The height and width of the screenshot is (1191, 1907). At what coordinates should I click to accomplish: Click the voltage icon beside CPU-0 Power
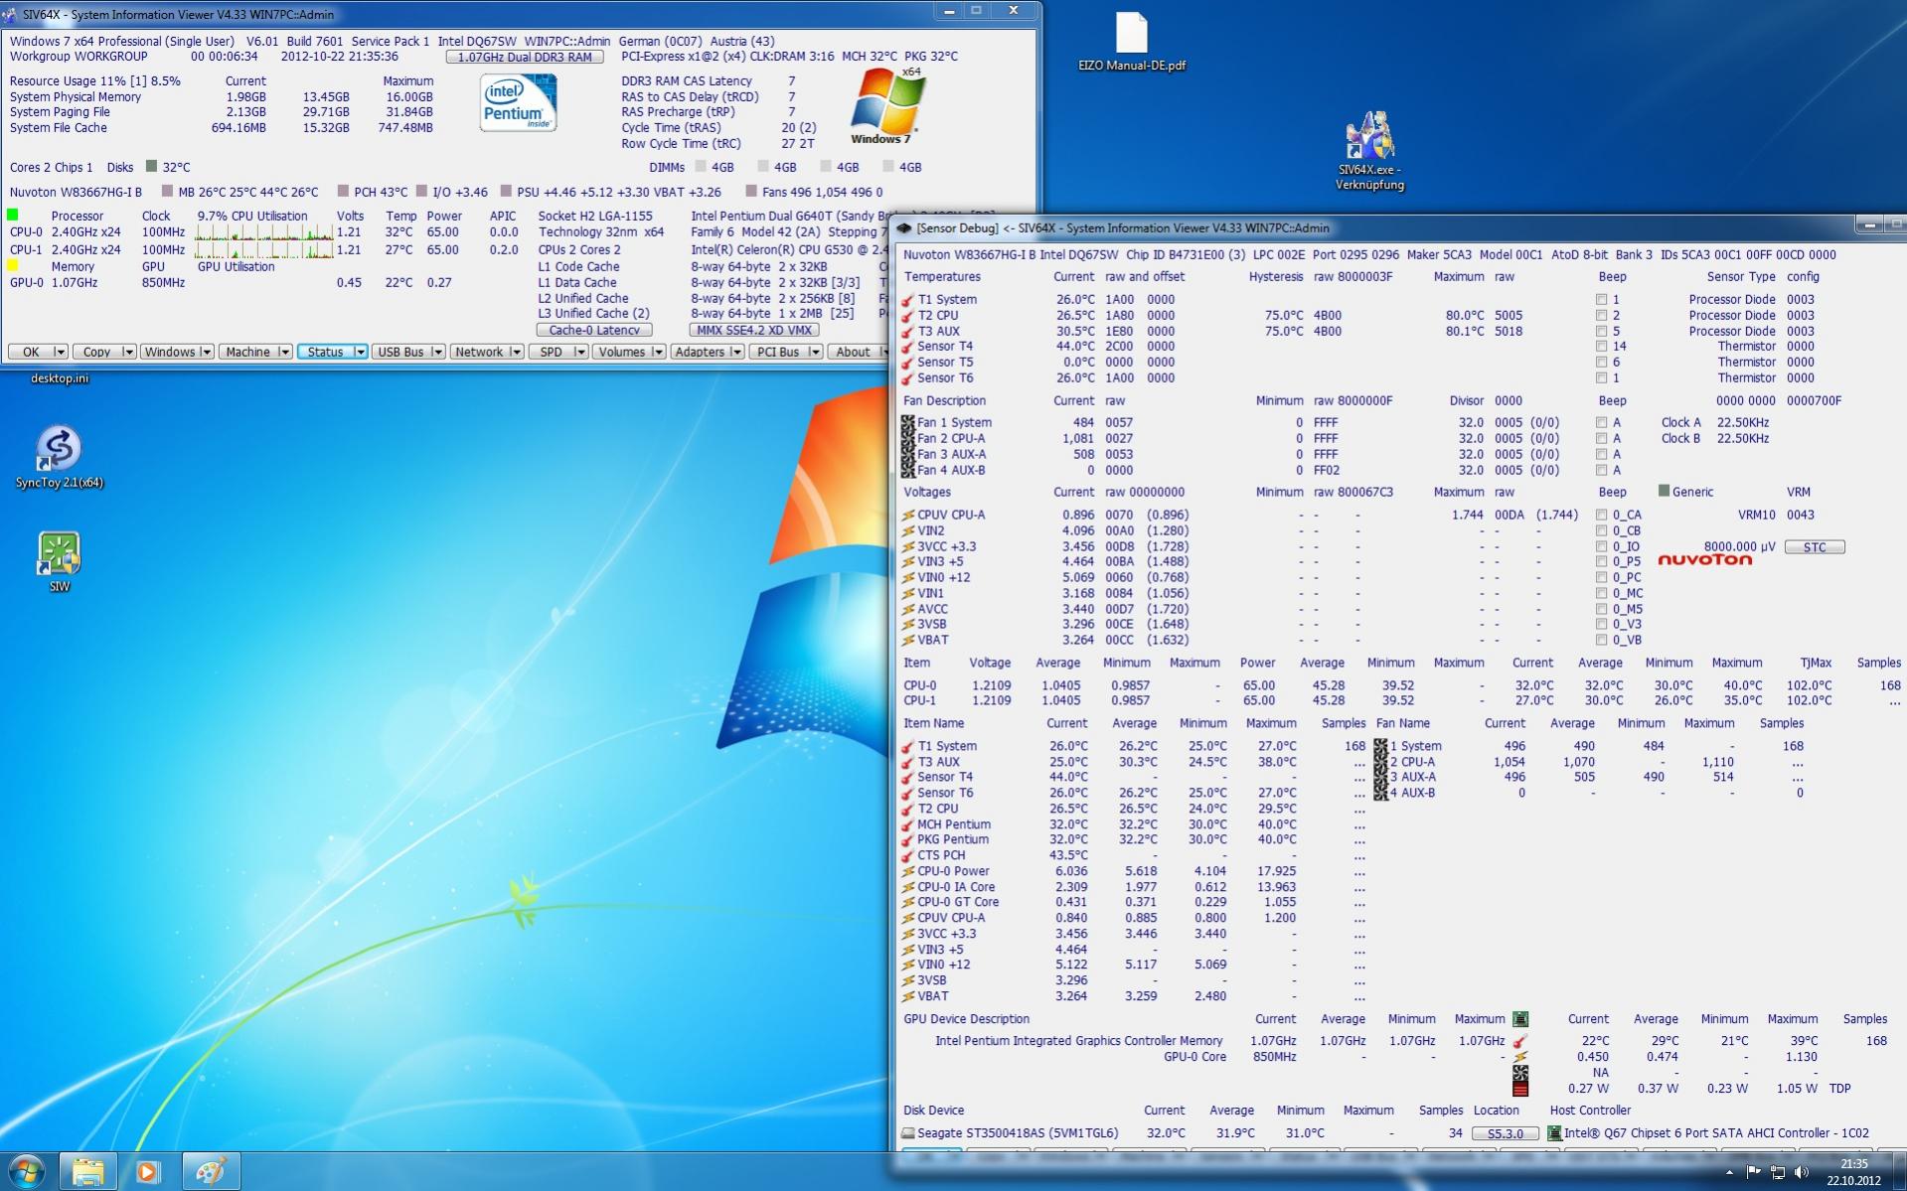(x=907, y=871)
